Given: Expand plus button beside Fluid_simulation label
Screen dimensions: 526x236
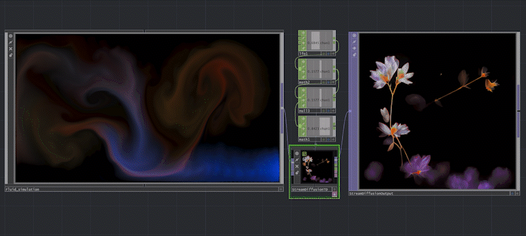Looking at the screenshot, I should click(x=281, y=189).
